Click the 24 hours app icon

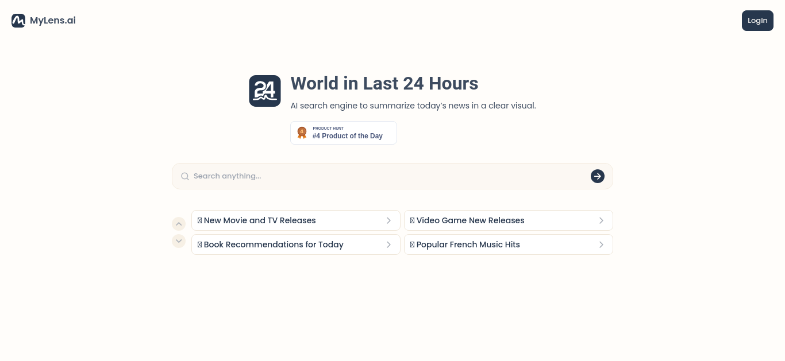click(x=265, y=91)
